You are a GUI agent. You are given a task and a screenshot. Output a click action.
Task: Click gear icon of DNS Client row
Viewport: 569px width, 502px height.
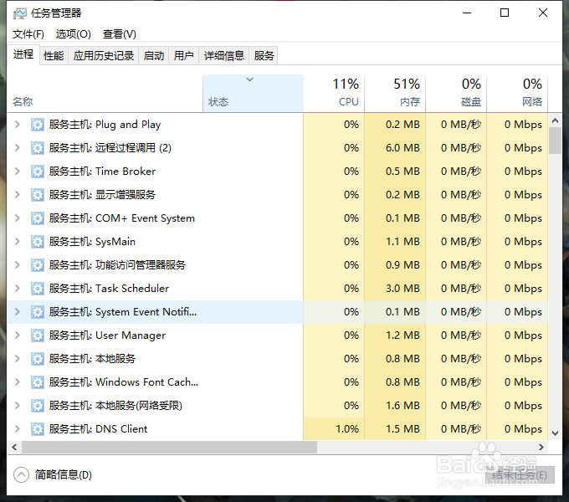coord(38,429)
